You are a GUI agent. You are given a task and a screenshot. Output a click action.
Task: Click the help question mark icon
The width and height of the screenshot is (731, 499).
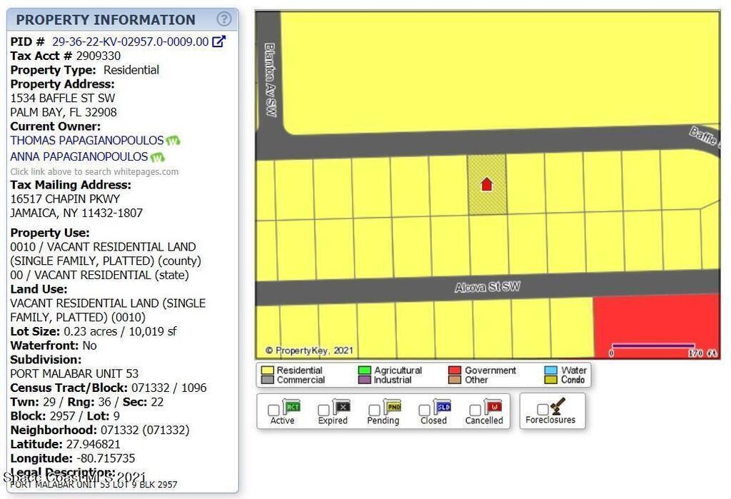(224, 19)
